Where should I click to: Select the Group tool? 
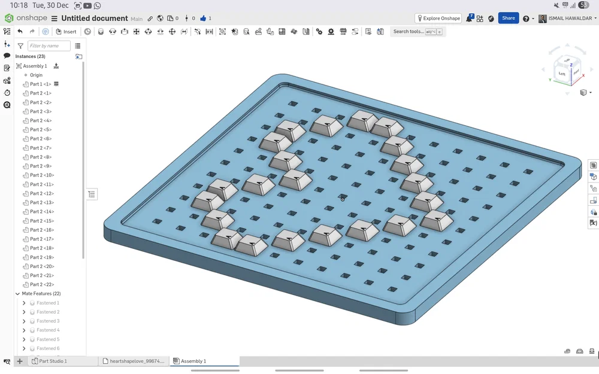pyautogui.click(x=223, y=32)
